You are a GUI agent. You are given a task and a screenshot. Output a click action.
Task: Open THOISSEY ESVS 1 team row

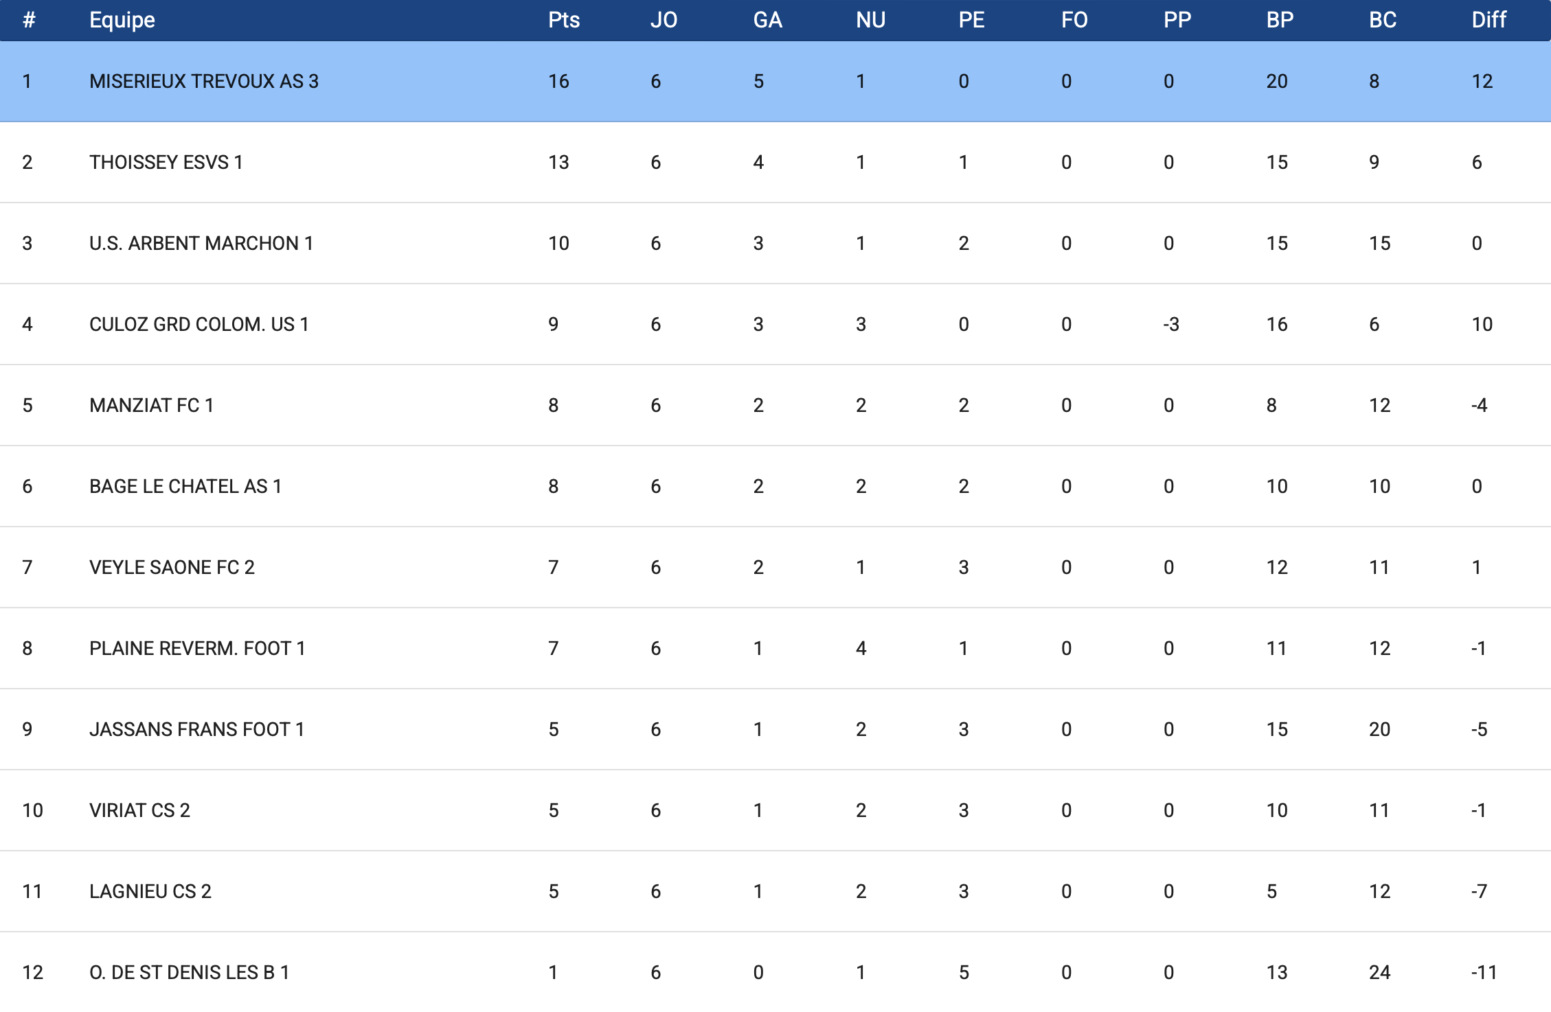pyautogui.click(x=166, y=162)
